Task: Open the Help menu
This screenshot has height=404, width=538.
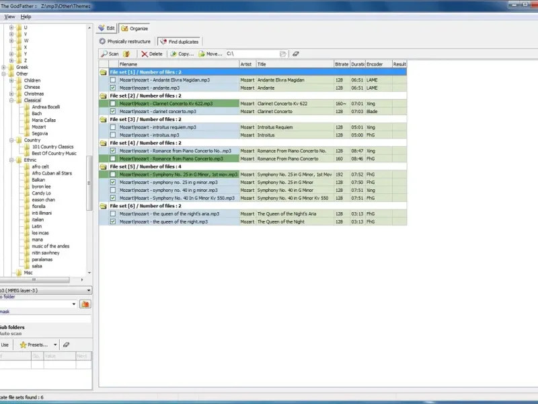Action: click(x=26, y=16)
